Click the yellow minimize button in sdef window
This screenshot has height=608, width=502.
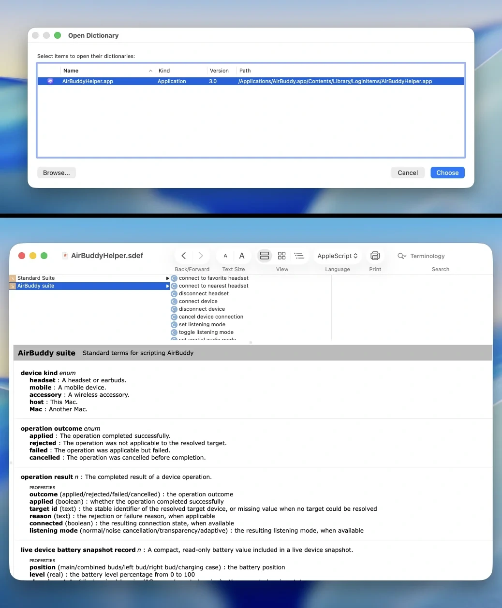(x=33, y=256)
